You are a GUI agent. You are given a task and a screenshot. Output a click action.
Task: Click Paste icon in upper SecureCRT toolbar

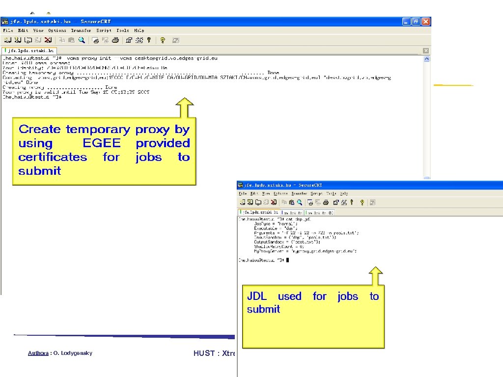[72, 40]
